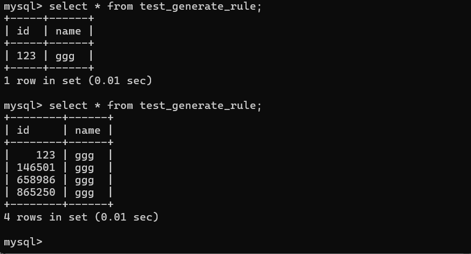Click the id header in second table
Screen dimensions: 471x254
(23, 131)
